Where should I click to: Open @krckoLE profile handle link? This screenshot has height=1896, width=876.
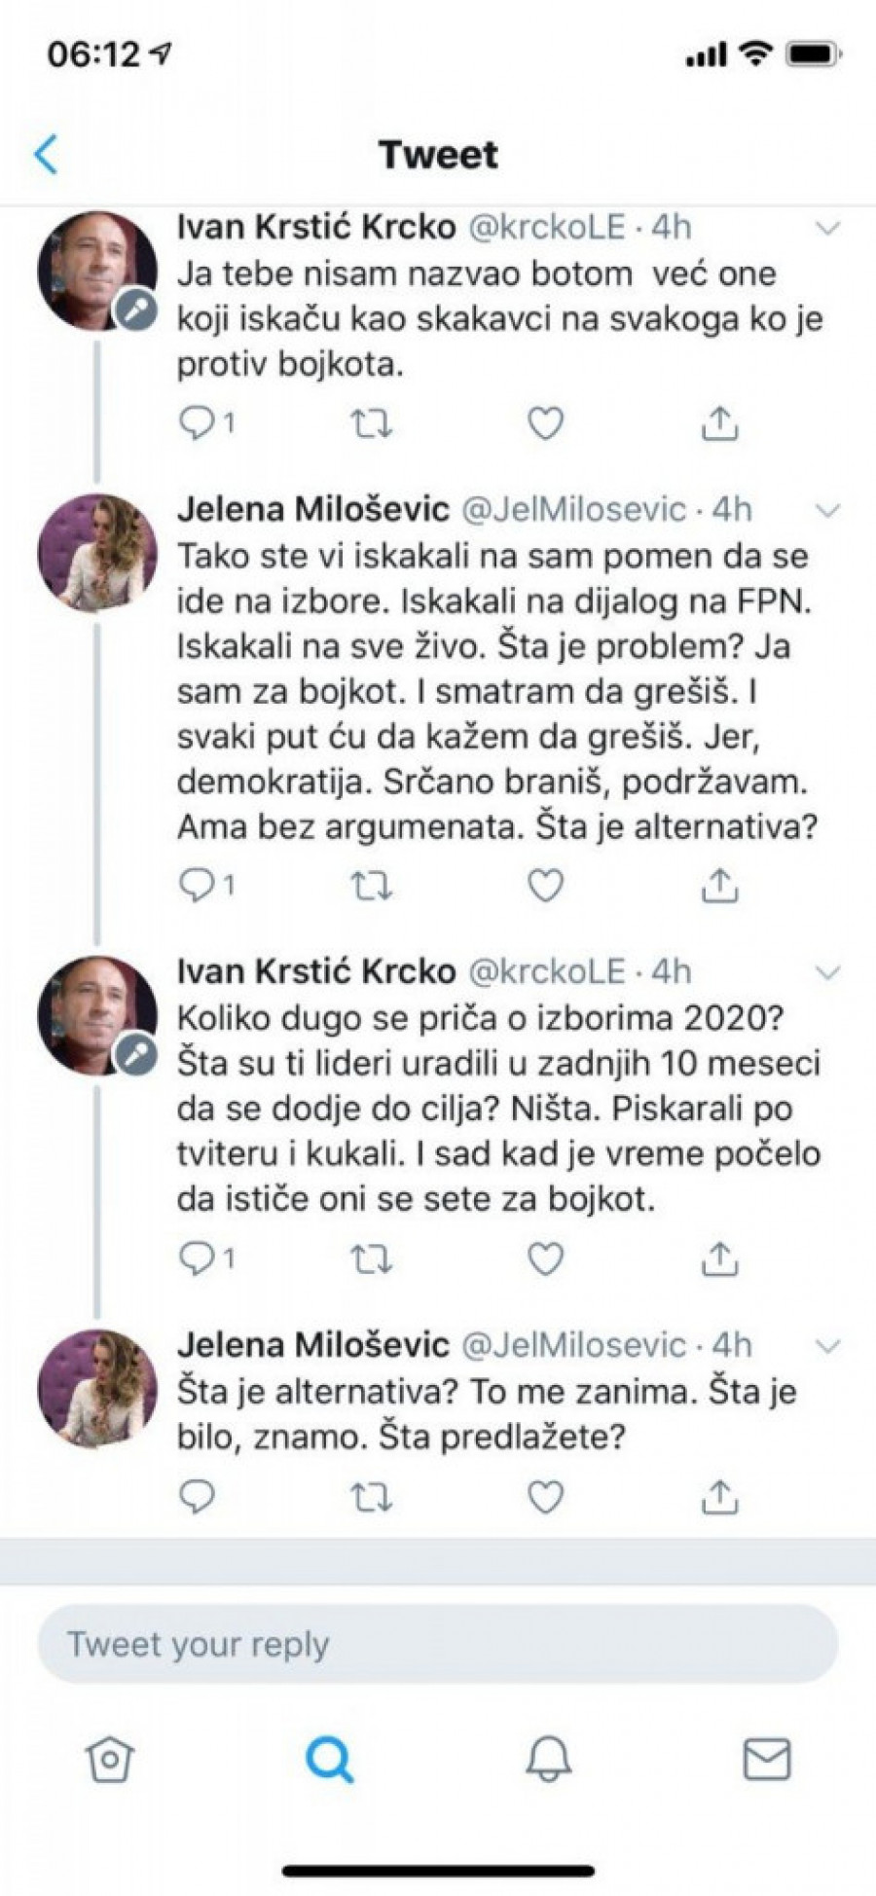(547, 227)
